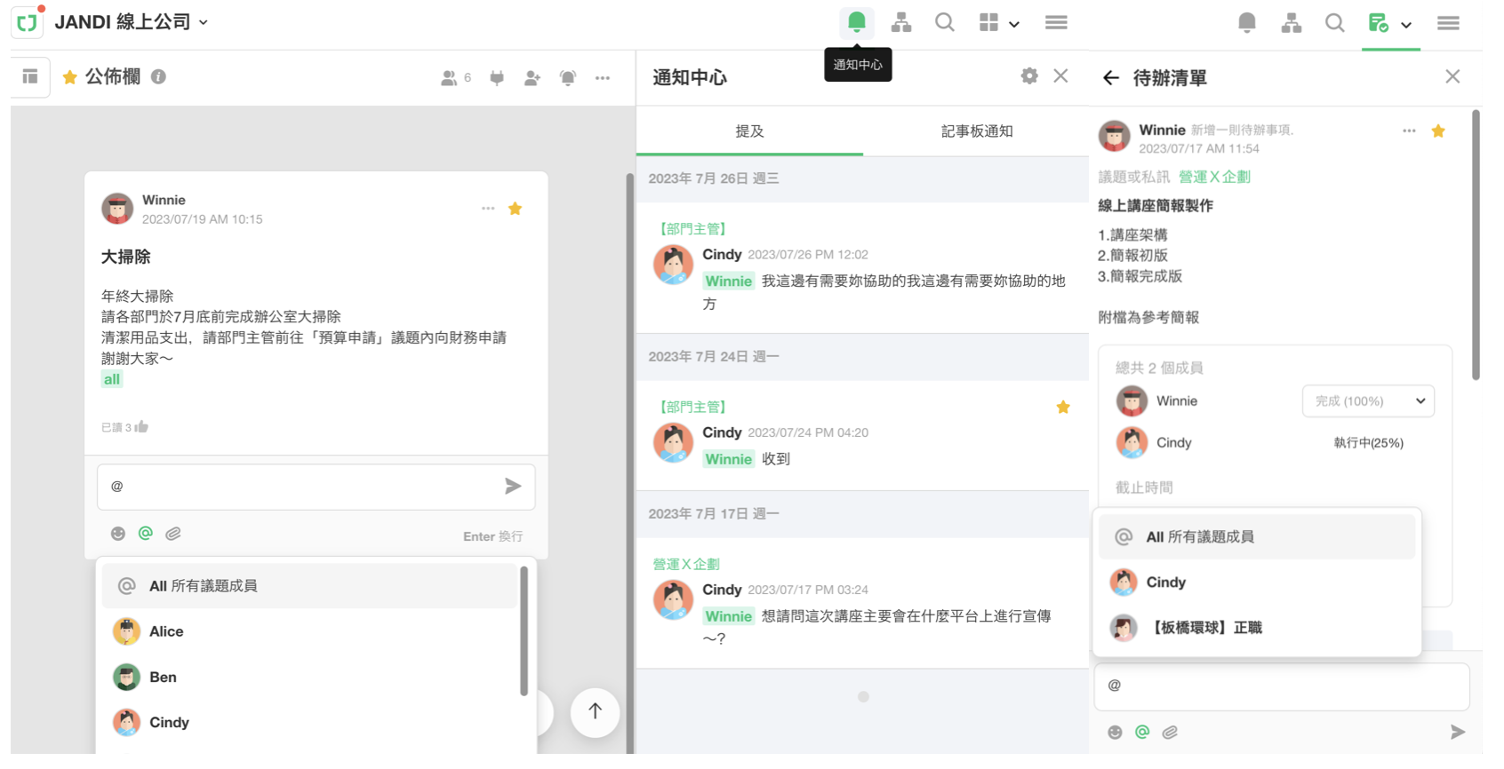The height and width of the screenshot is (769, 1504).
Task: Expand the grid apps menu chevron
Action: point(1013,24)
